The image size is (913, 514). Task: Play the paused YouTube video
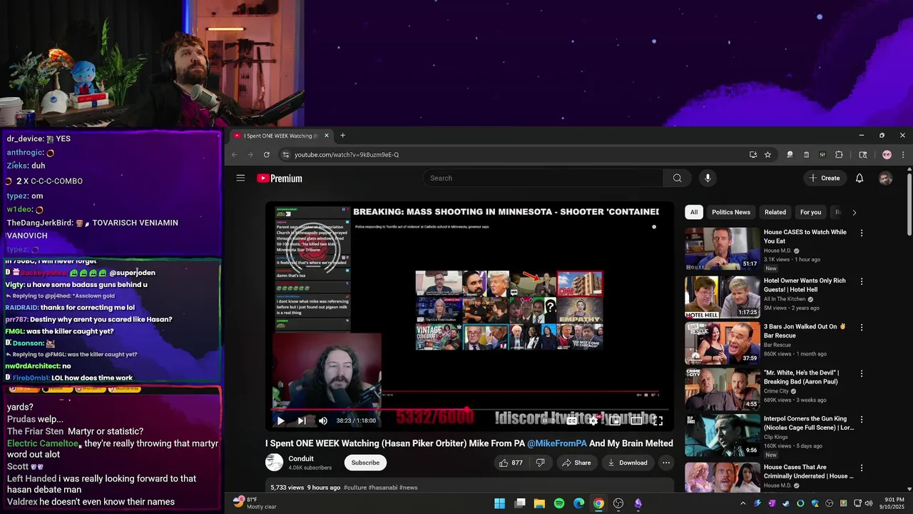coord(280,421)
